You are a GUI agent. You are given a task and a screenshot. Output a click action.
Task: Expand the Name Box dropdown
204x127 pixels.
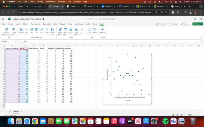click(16, 41)
